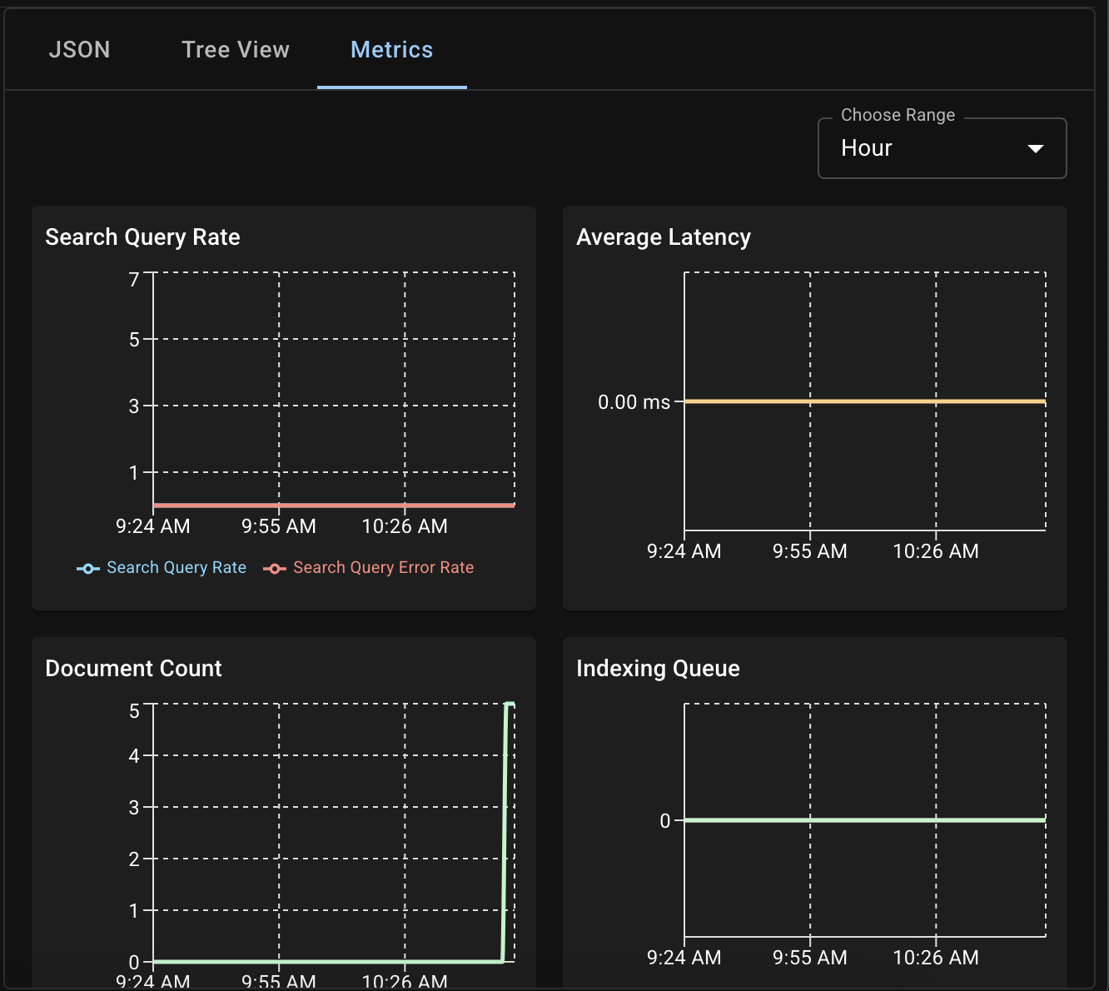This screenshot has width=1109, height=991.
Task: Click the orange Average Latency line
Action: pos(866,401)
